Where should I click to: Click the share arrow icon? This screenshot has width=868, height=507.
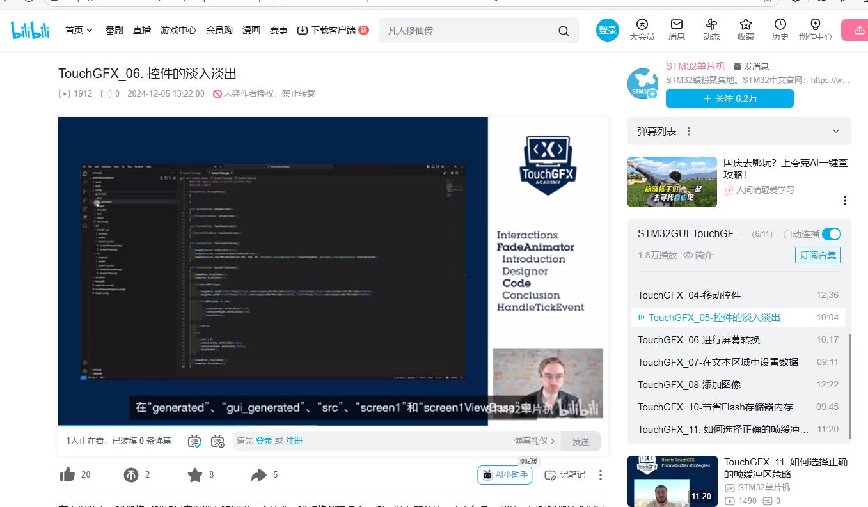point(258,474)
